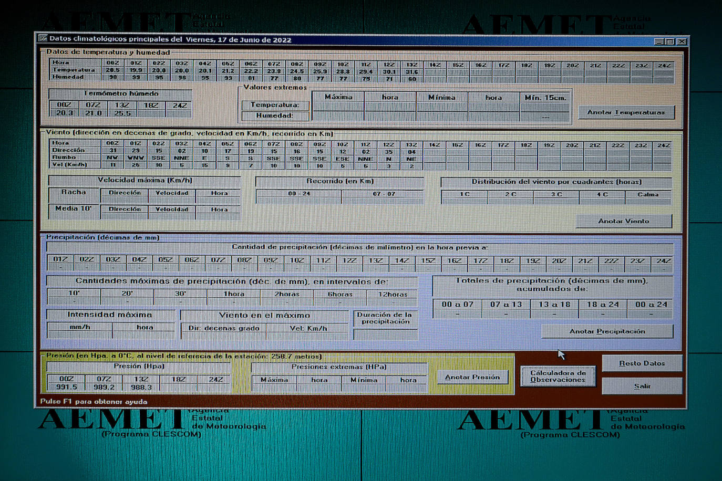
Task: Select the 00Z temperature value 20.5
Action: (x=112, y=70)
